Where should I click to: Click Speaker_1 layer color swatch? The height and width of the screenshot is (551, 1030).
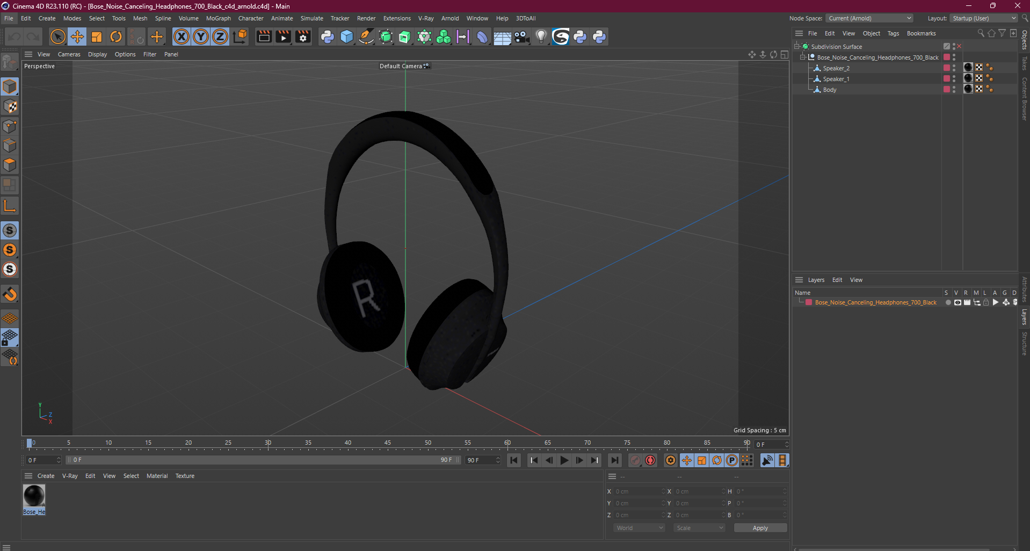947,79
